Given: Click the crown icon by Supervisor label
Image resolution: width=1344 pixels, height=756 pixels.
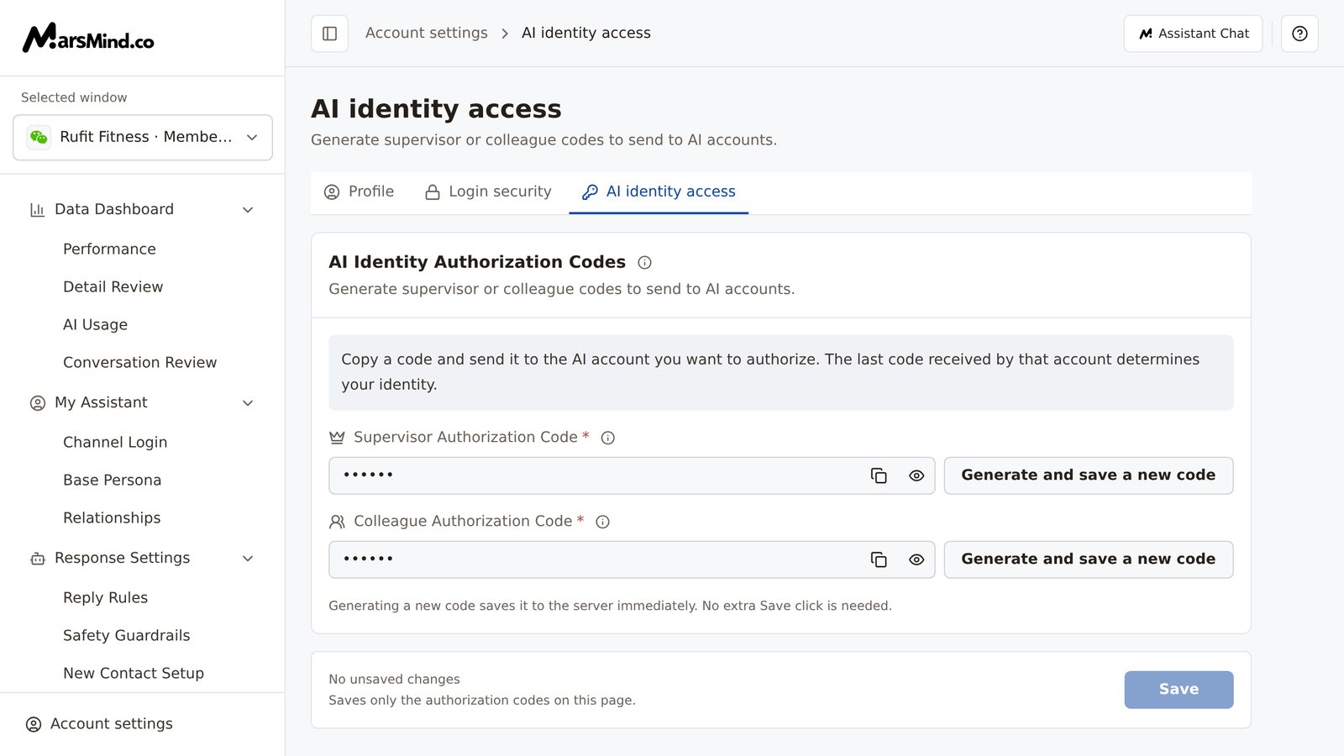Looking at the screenshot, I should [337, 438].
